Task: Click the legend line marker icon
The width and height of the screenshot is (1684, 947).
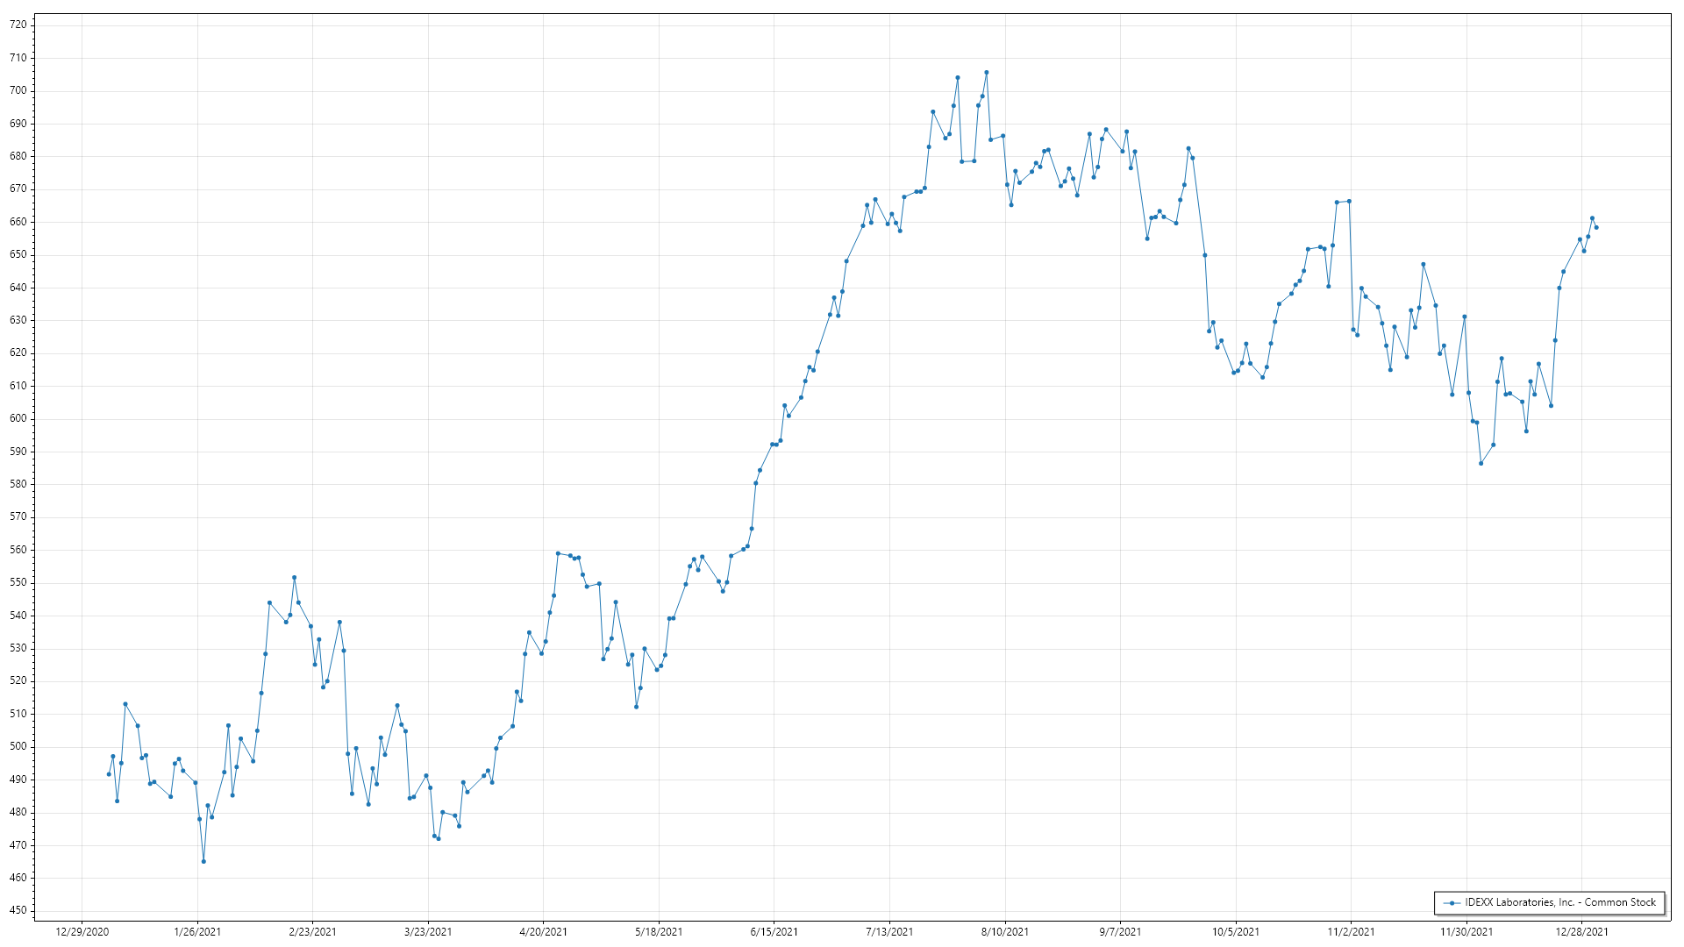Action: pos(1452,903)
